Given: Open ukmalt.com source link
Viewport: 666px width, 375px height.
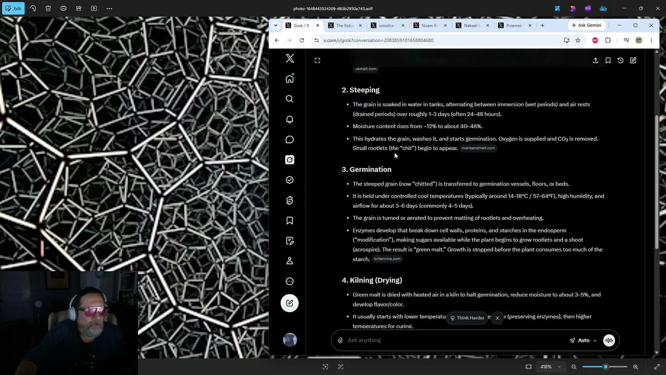Looking at the screenshot, I should pyautogui.click(x=365, y=69).
